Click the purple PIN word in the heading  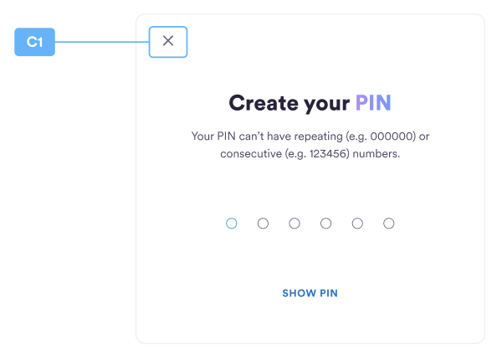point(373,103)
